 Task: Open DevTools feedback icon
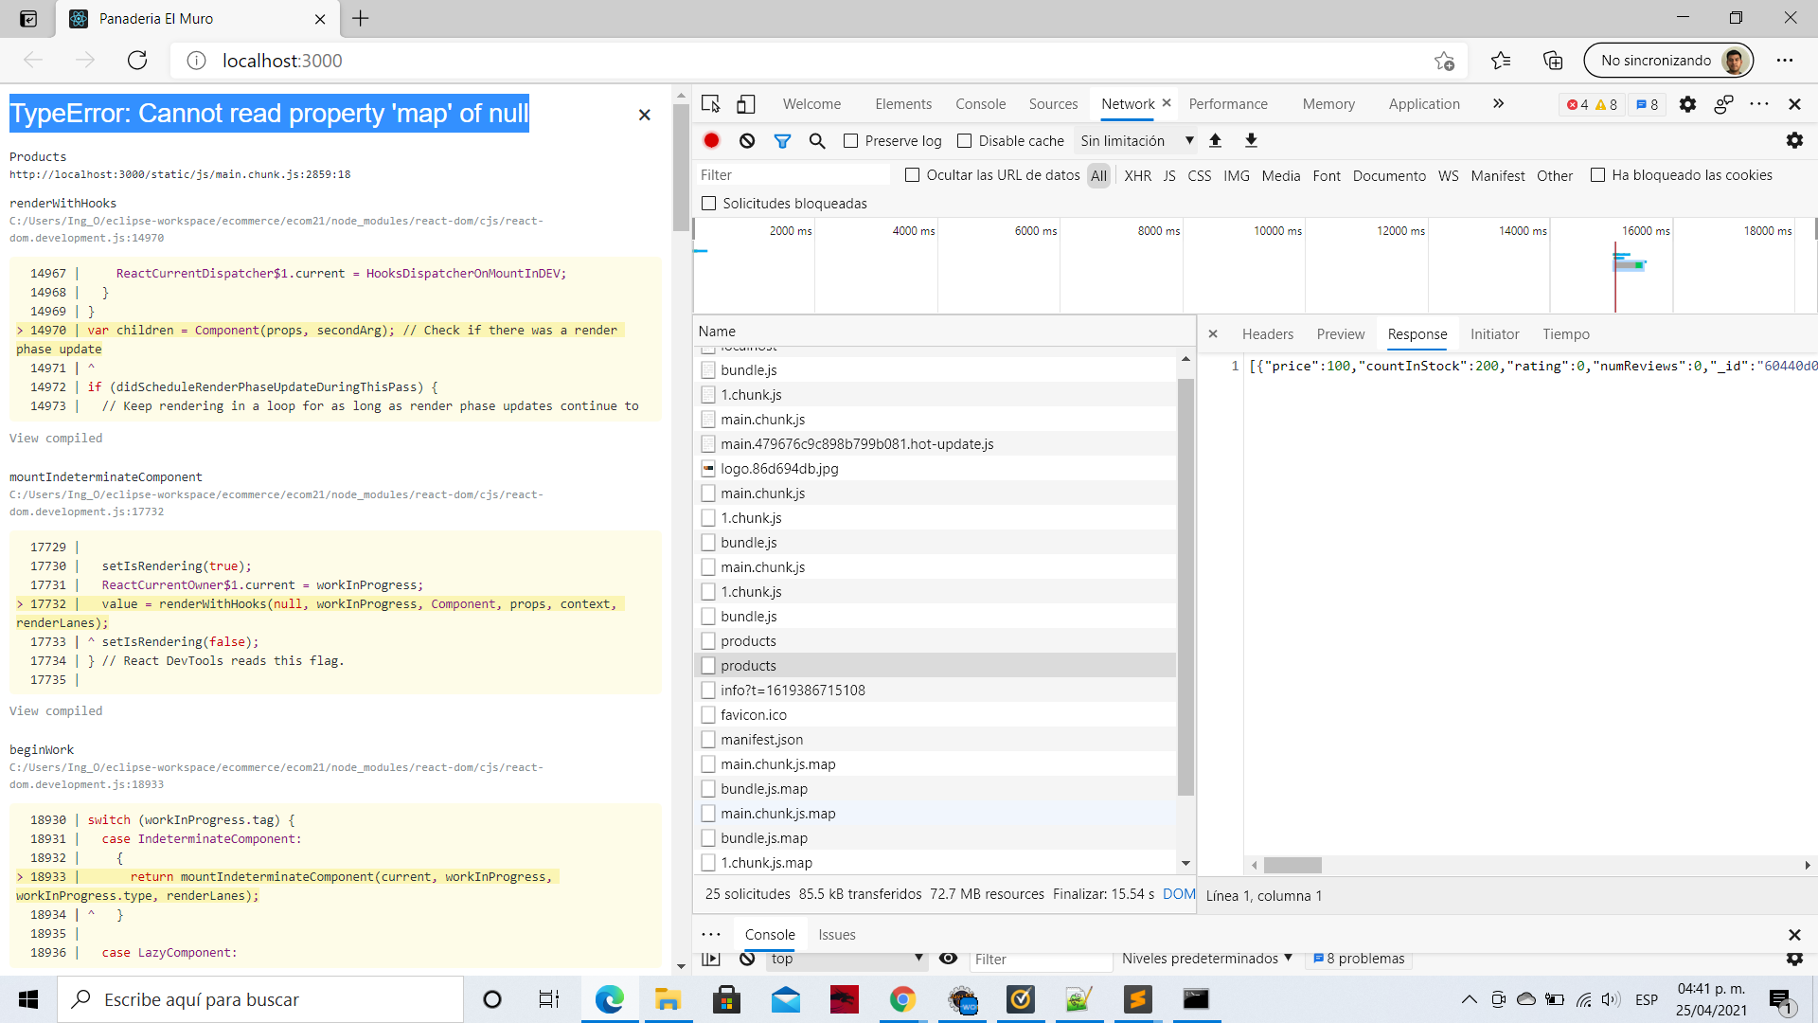[1723, 104]
